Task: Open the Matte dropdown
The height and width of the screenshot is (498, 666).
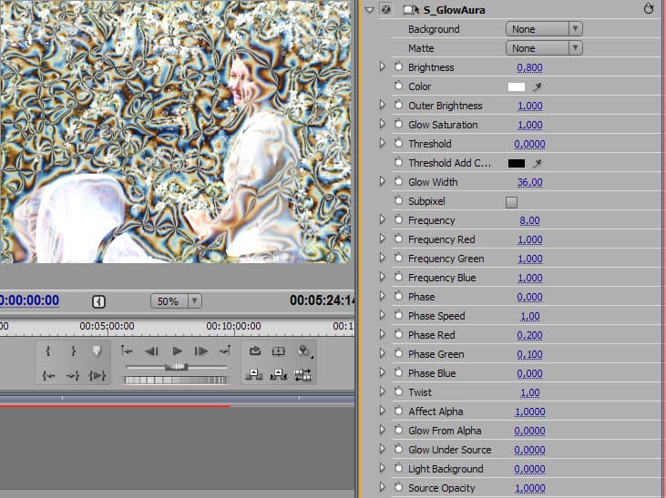Action: 544,48
